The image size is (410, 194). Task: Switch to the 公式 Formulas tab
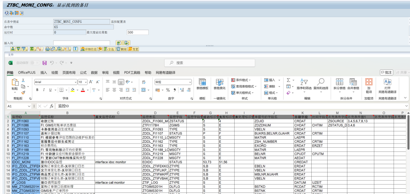83,73
